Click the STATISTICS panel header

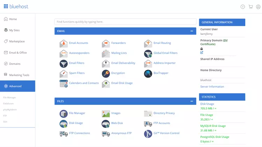pyautogui.click(x=222, y=97)
